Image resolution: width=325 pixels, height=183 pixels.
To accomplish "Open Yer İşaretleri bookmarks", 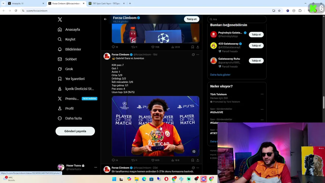I will pyautogui.click(x=71, y=79).
